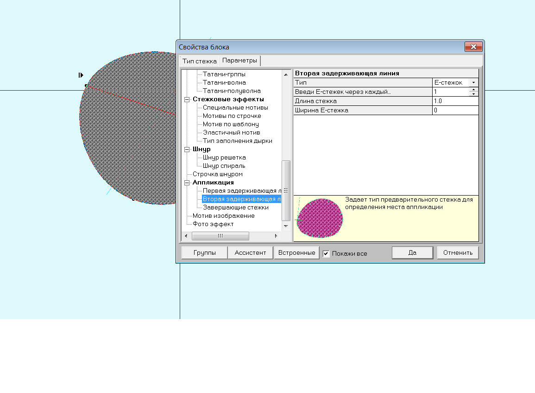Toggle the Покажи все checkbox
Screen dimensions: 535x393
point(326,253)
